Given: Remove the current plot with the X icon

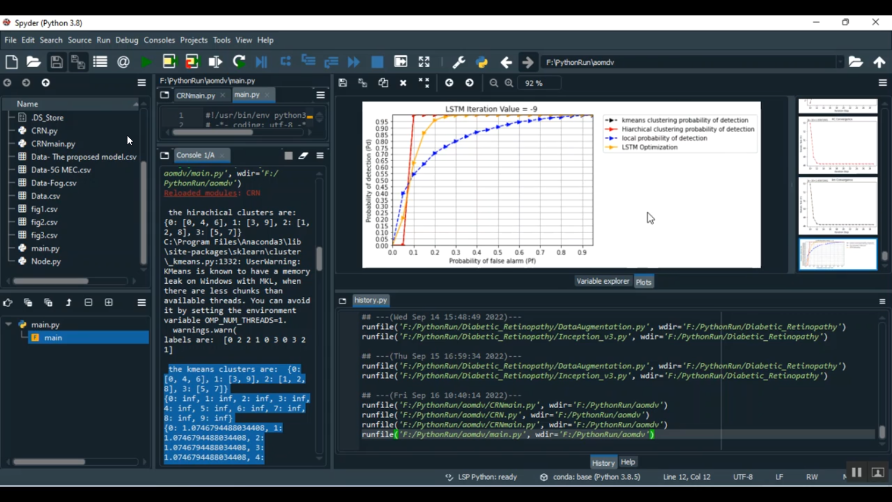Looking at the screenshot, I should [x=403, y=83].
